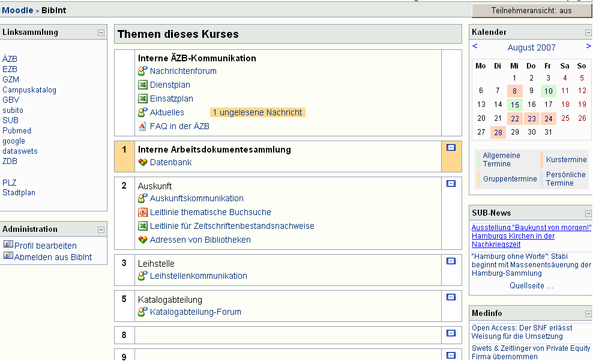Collapse the Kalender block
Screen dimensions: 593x361
(x=588, y=33)
